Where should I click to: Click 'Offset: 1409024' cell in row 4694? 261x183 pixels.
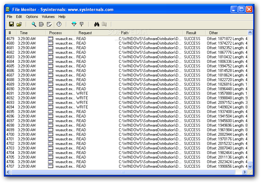[x=227, y=107]
